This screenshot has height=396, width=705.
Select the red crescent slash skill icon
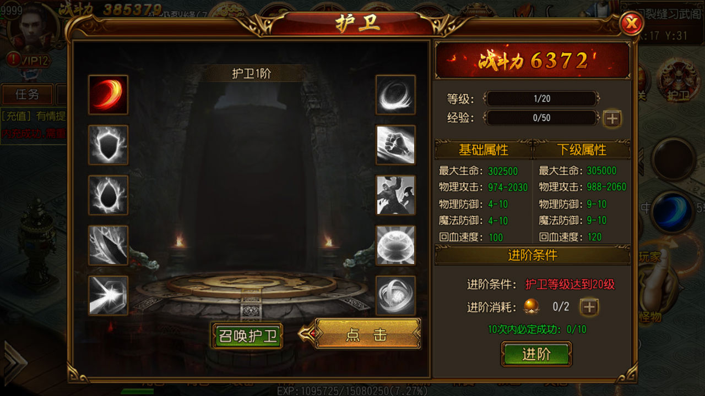(x=109, y=95)
